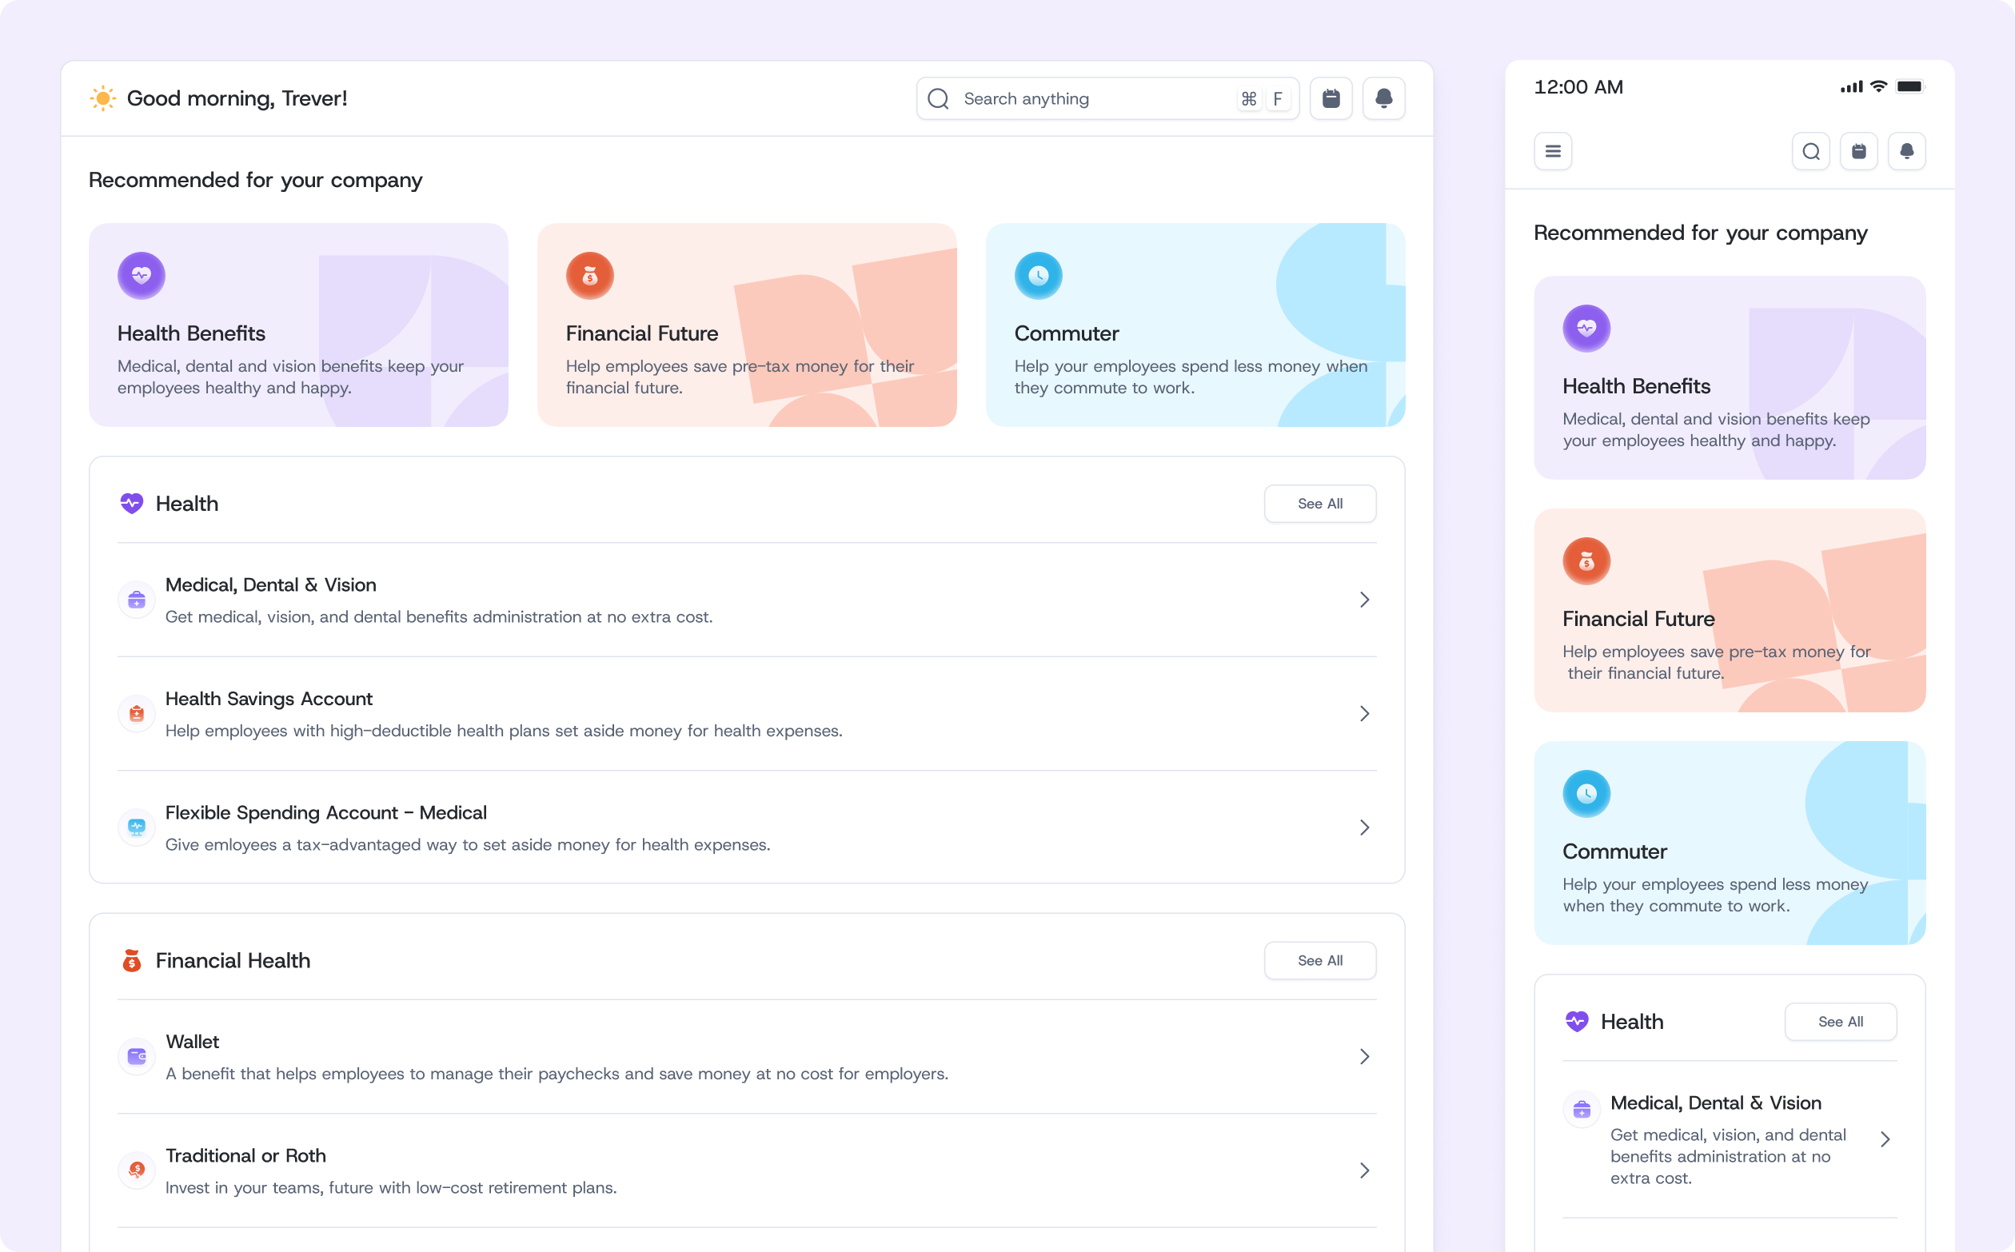Tap the mobile notification bell icon
Image resolution: width=2015 pixels, height=1252 pixels.
(x=1906, y=152)
